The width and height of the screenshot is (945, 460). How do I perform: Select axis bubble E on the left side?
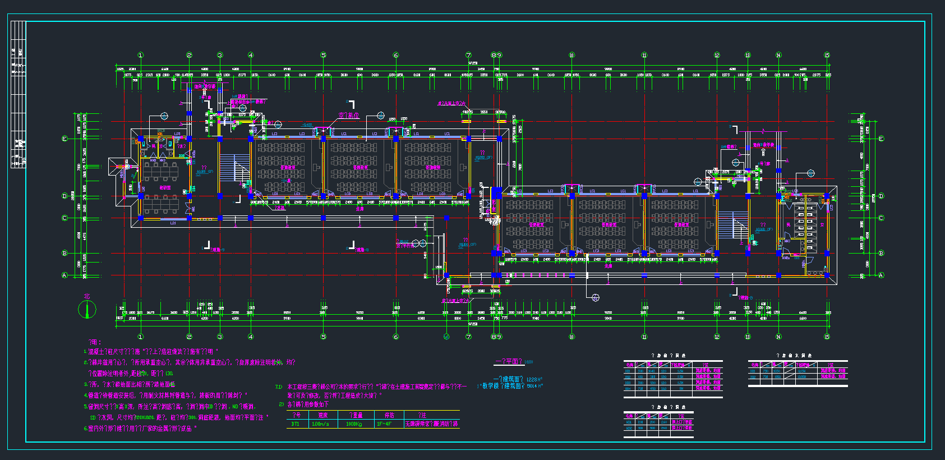(x=64, y=139)
